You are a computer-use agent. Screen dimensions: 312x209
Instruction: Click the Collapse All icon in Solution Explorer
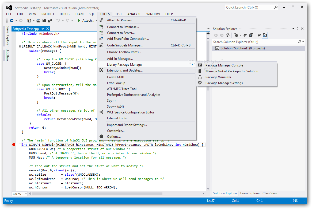coord(251,35)
